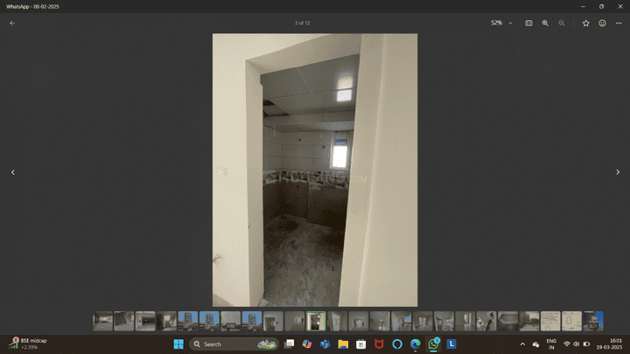Click the back arrow in top-left

point(12,23)
